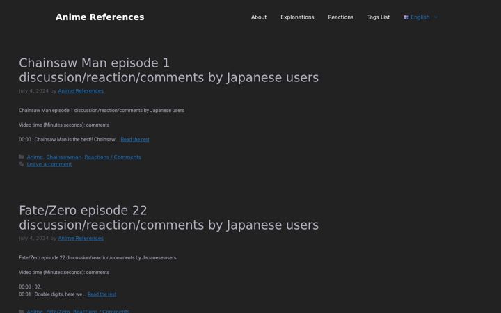Viewport: 501px width, 313px height.
Task: Click the comments bubble icon beside Leave a comment
Action: click(x=22, y=164)
